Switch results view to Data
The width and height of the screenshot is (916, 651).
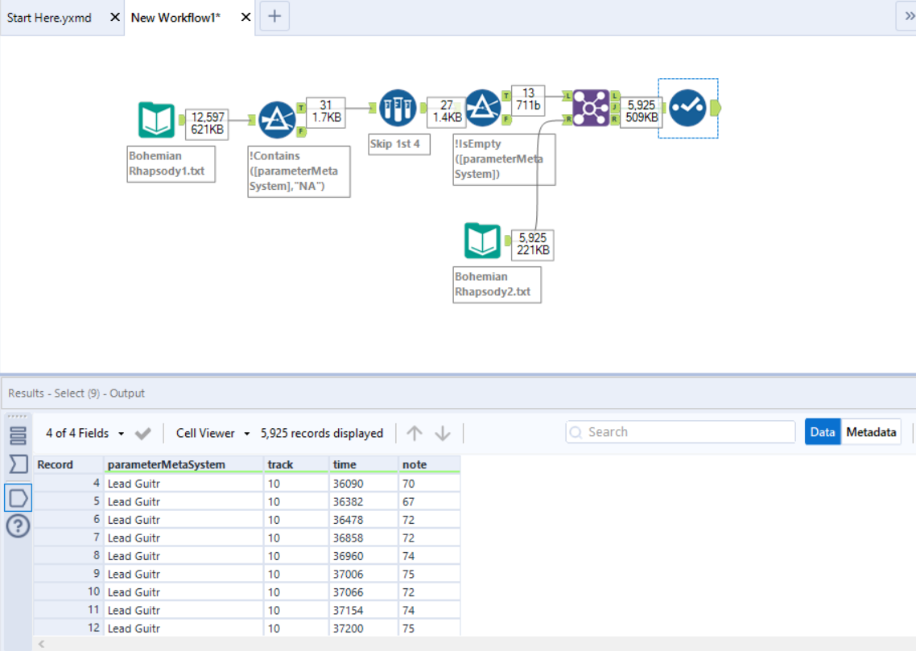click(823, 432)
